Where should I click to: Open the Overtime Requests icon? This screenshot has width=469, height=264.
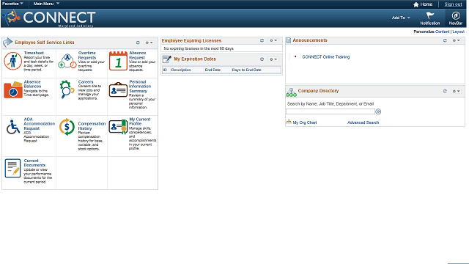click(x=67, y=61)
